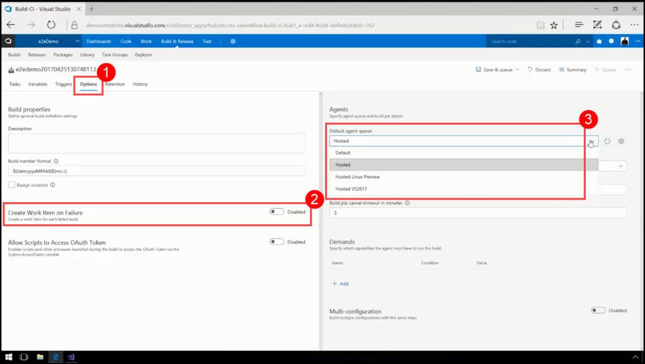645x364 pixels.
Task: Toggle Multi-configuration on
Action: tap(598, 310)
